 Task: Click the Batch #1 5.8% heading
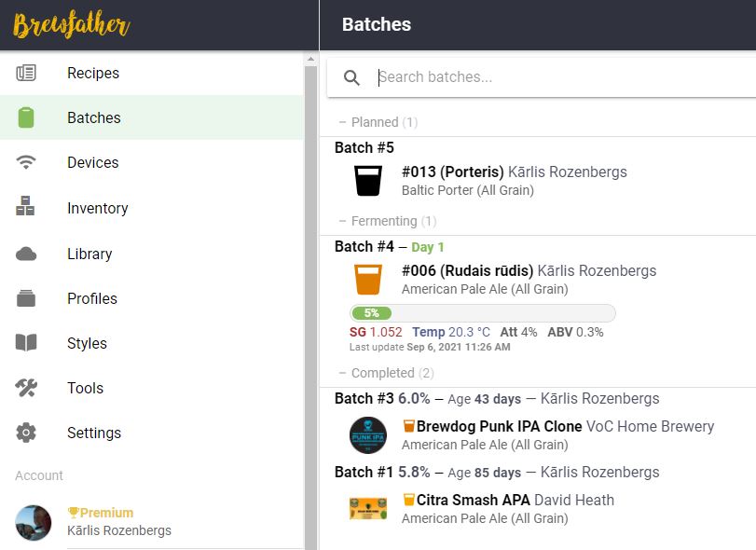382,472
